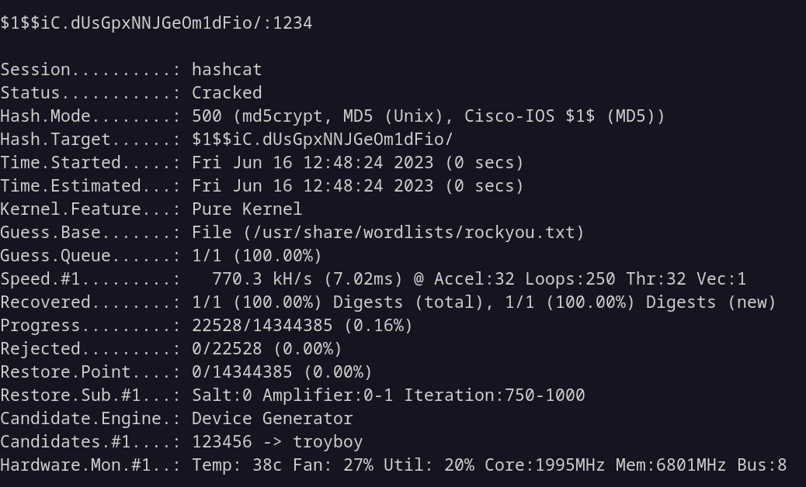806x487 pixels.
Task: Click the "Temp: 38c" hardware reading
Action: 236,465
